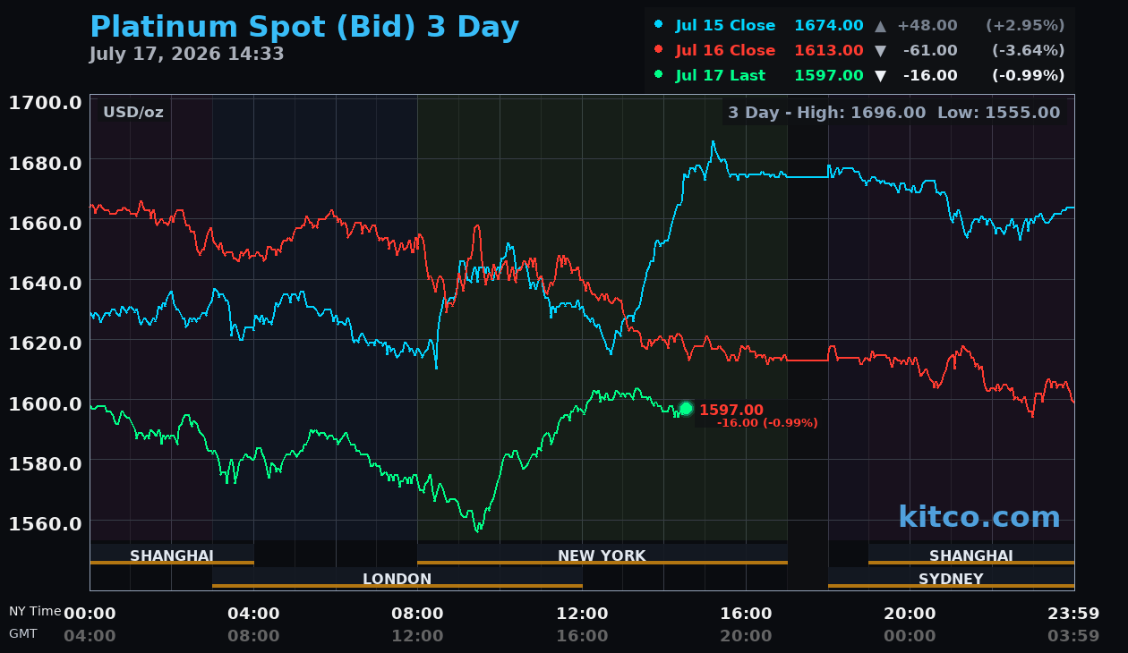Click the 08:00 NY time label

(417, 613)
